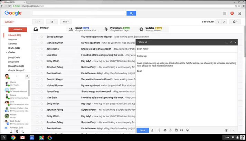This screenshot has height=141, width=246.
Task: Go to the older messages page
Action: 224,22
